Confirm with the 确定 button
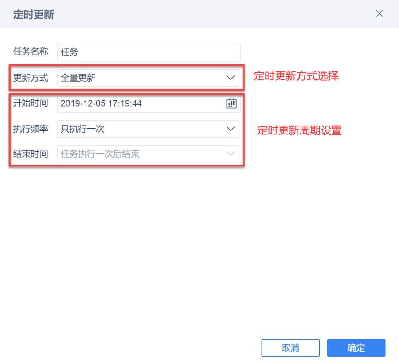399x363 pixels. (x=356, y=348)
